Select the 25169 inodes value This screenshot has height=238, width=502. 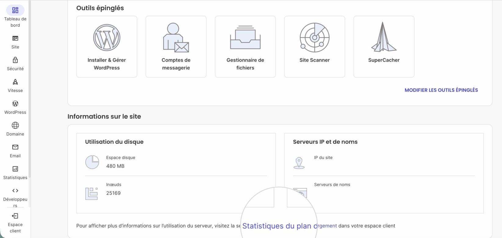click(113, 193)
